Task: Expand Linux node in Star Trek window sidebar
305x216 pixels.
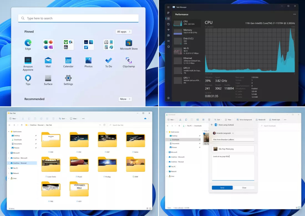Action: (x=9, y=178)
